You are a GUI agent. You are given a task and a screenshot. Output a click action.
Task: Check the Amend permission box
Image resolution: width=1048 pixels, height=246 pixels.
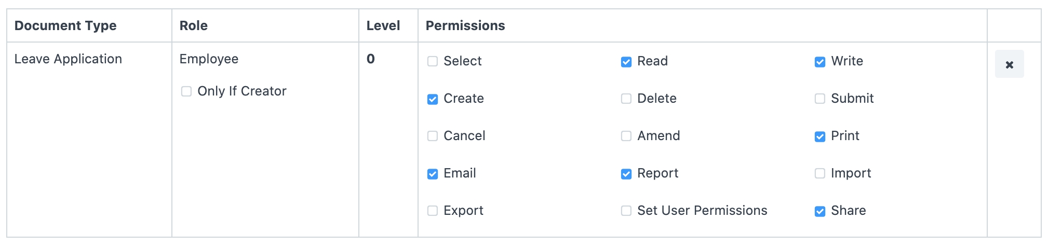626,136
